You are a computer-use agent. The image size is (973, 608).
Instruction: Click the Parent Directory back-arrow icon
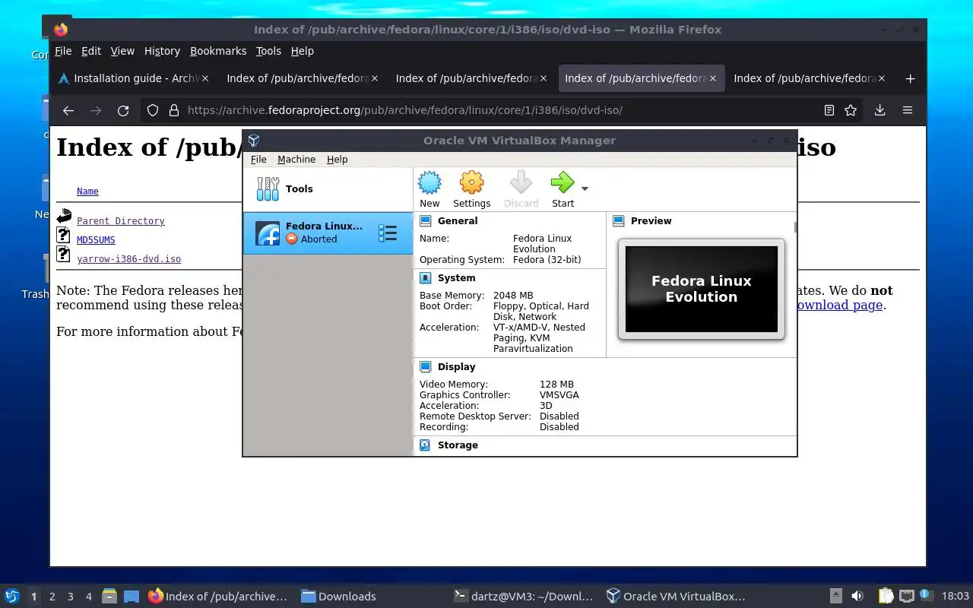coord(64,217)
